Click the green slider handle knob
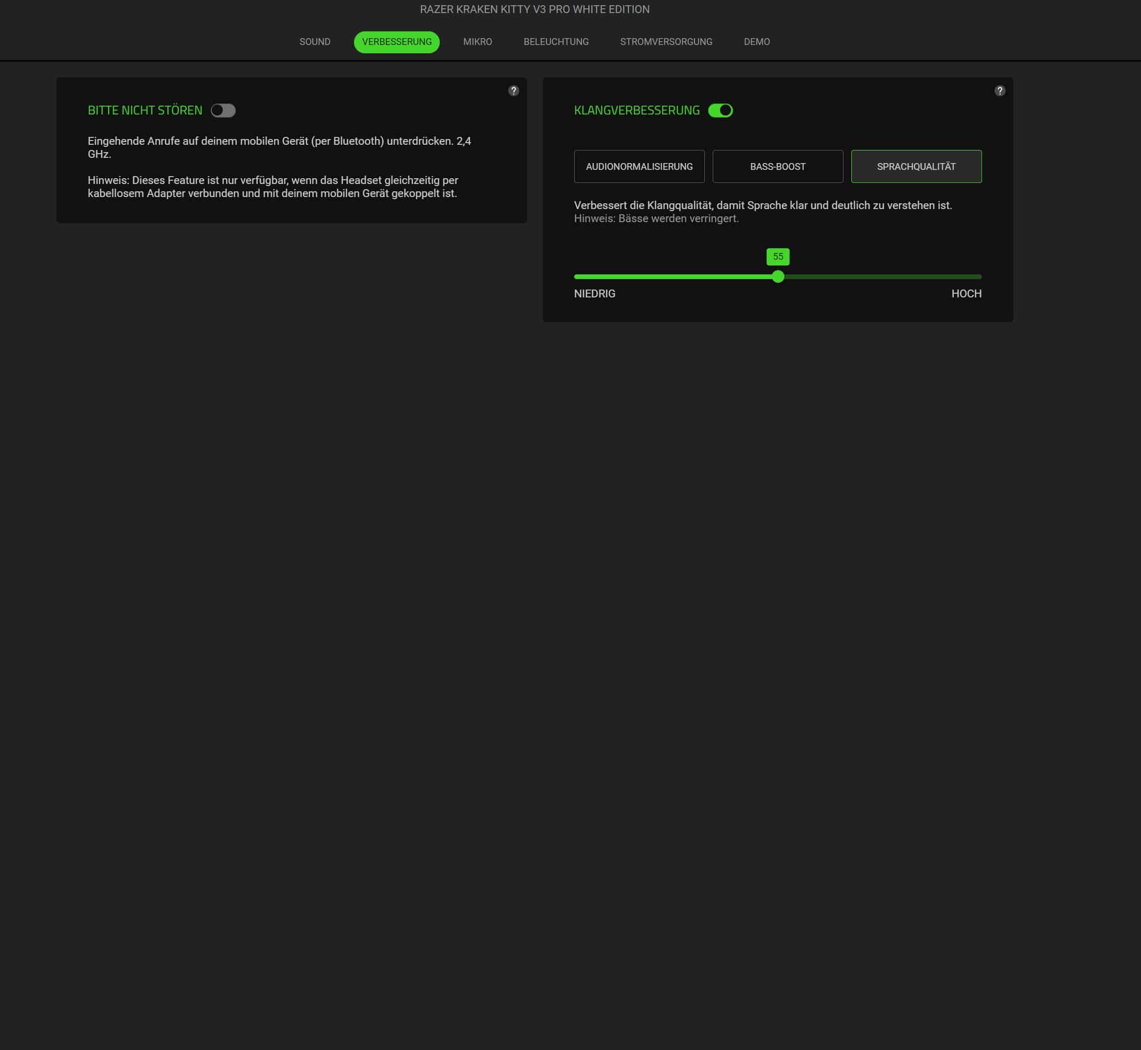 (x=778, y=276)
